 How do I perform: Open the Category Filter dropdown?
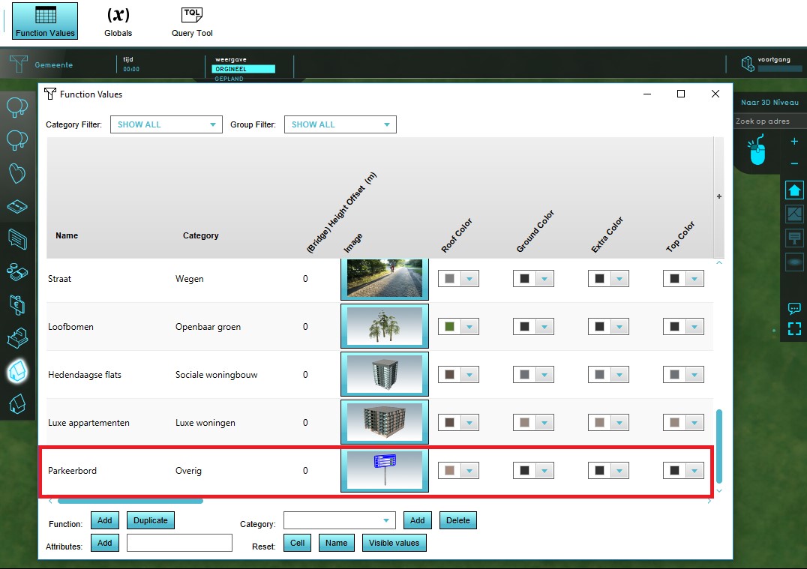point(166,124)
